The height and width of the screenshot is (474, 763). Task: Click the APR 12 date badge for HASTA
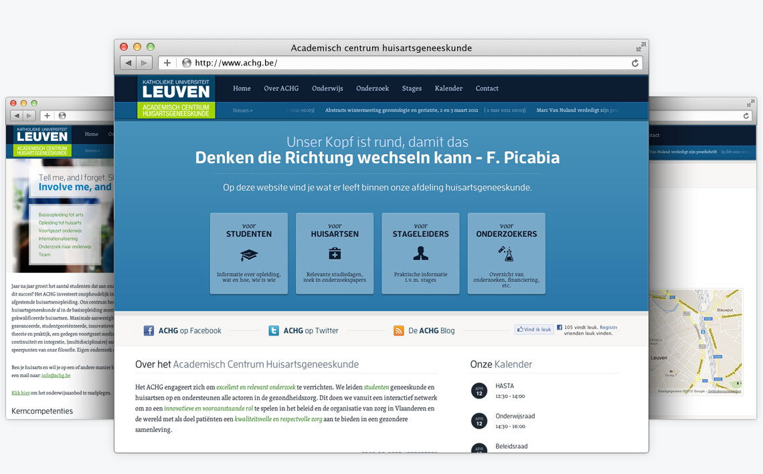pyautogui.click(x=479, y=391)
